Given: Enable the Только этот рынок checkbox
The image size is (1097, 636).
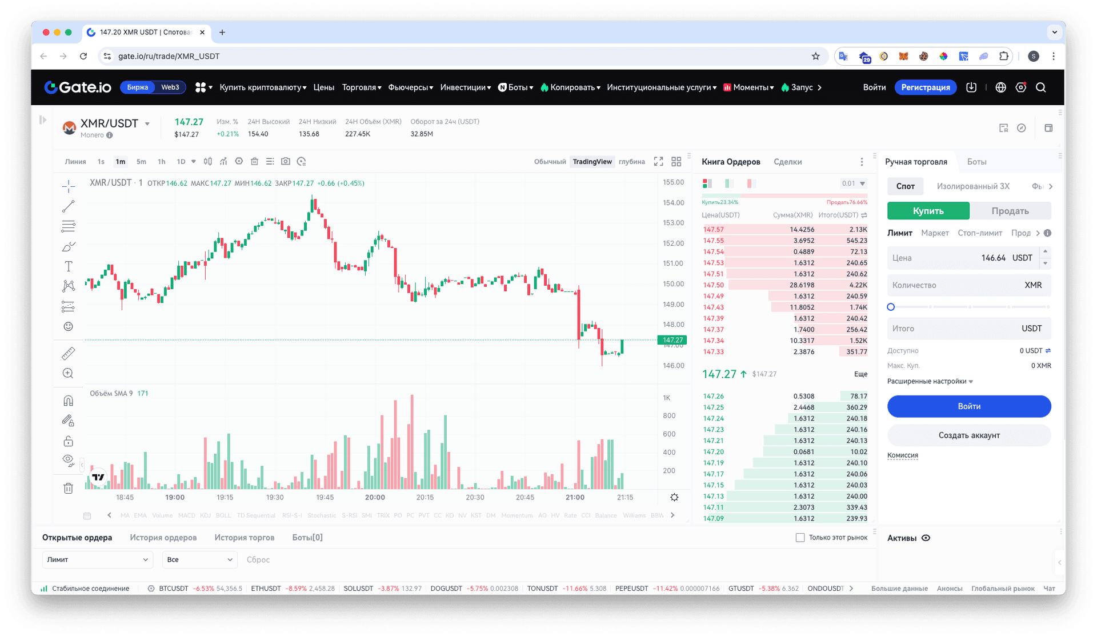Looking at the screenshot, I should pyautogui.click(x=800, y=538).
